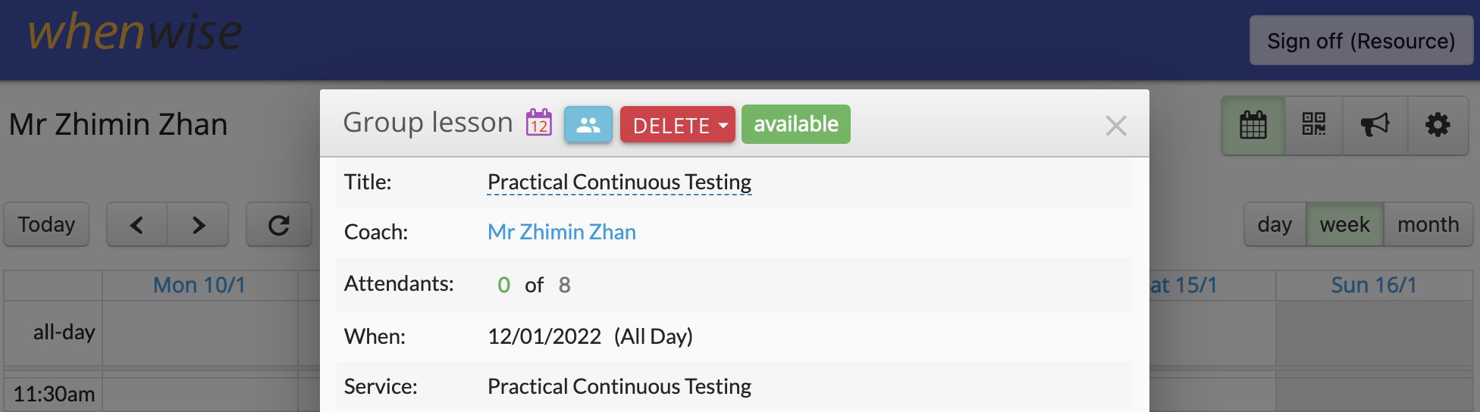The height and width of the screenshot is (412, 1480).
Task: Toggle the green available status badge
Action: [x=796, y=124]
